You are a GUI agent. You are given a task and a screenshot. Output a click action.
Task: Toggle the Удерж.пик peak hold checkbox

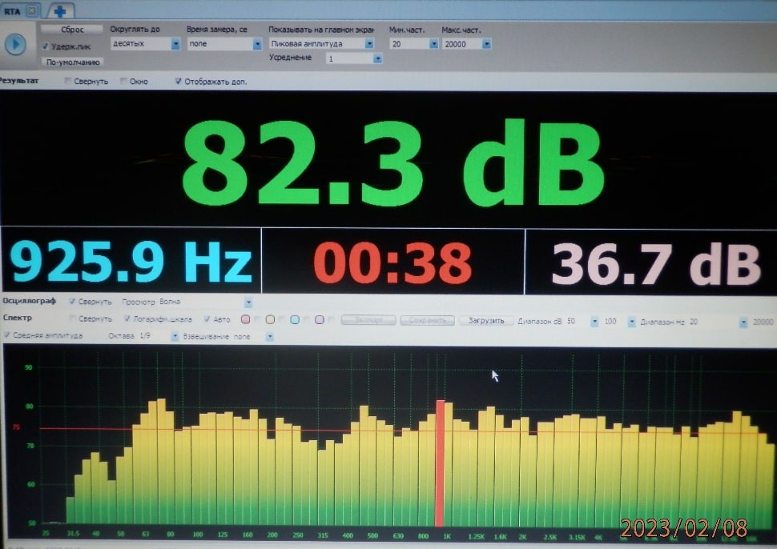tap(45, 46)
